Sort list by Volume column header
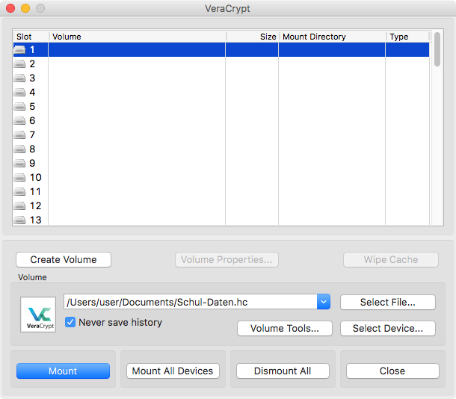Screen dimensions: 456x399 137,37
